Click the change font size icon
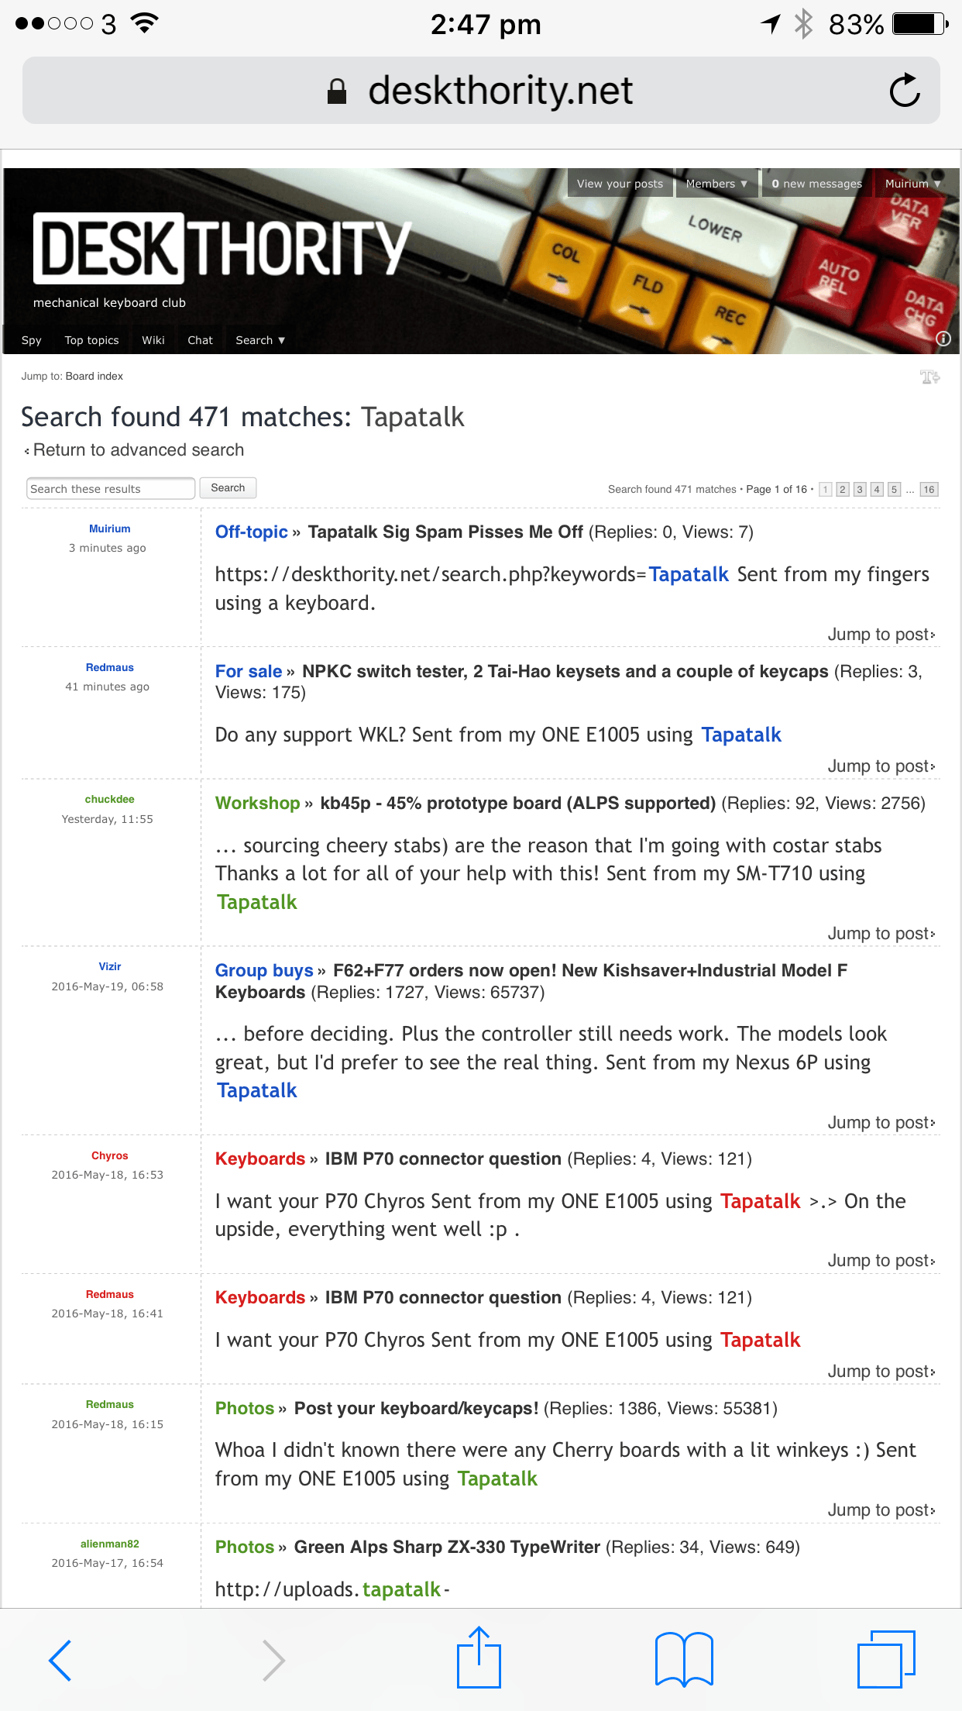962x1711 pixels. pyautogui.click(x=929, y=377)
